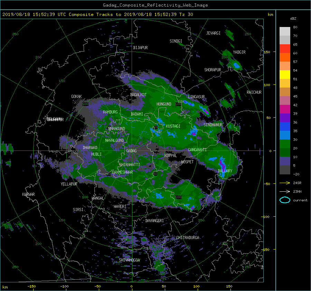The width and height of the screenshot is (311, 291).
Task: Click the SHORAPUR city label
Action: 213,70
